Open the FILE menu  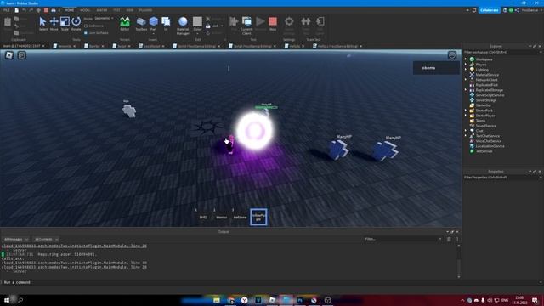(7, 10)
